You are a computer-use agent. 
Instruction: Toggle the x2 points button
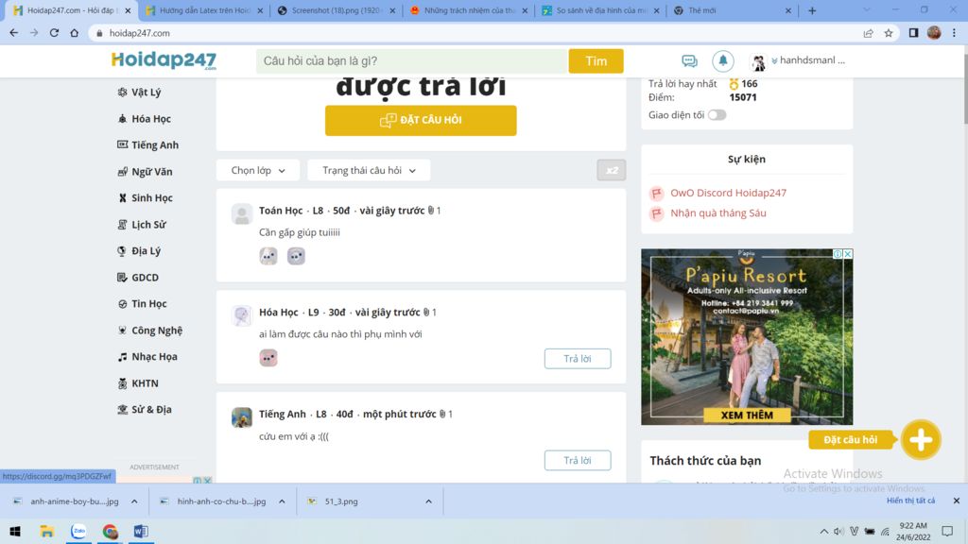click(x=612, y=170)
